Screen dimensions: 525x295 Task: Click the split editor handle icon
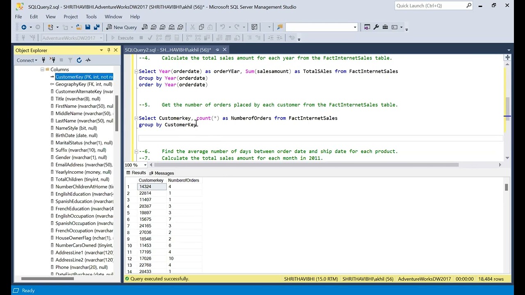[507, 57]
